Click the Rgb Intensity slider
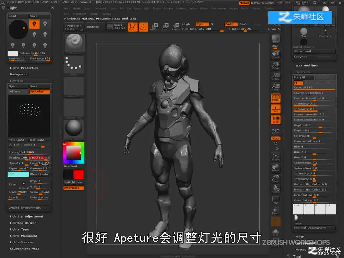Screen dimensions: 344x258 point(203,29)
